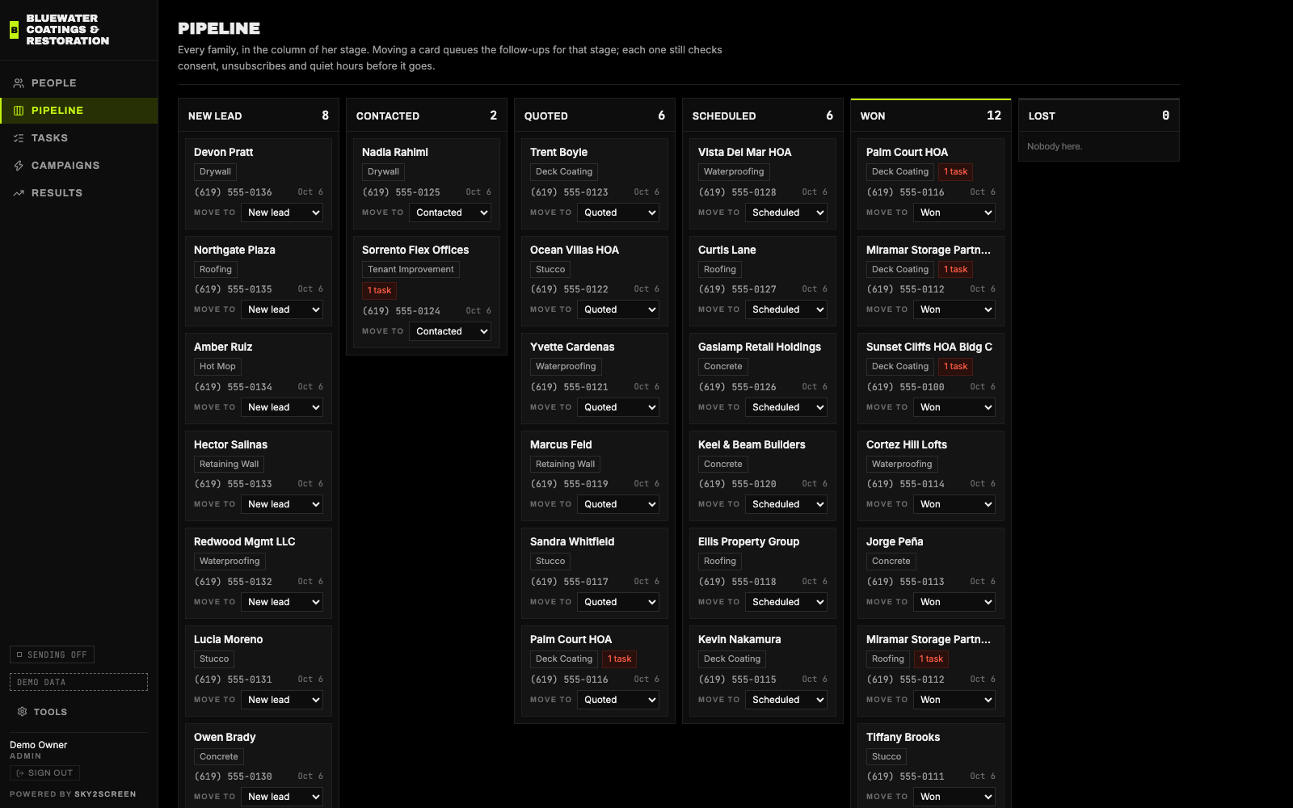Click the Pipeline columns icon in sidebar

(19, 111)
